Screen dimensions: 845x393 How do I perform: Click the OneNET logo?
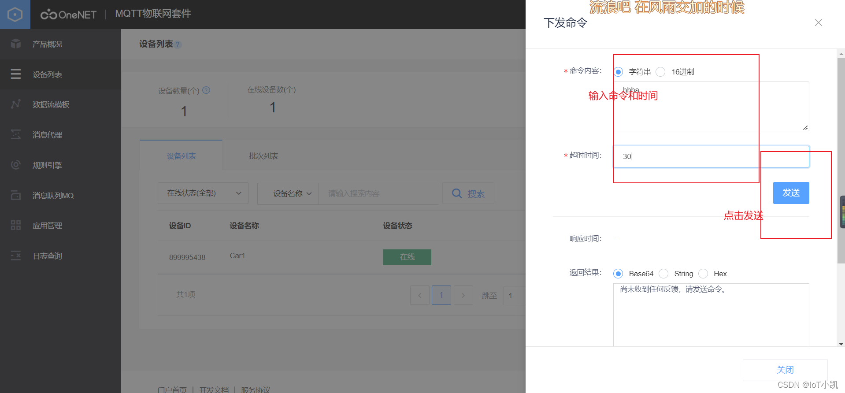coord(68,15)
